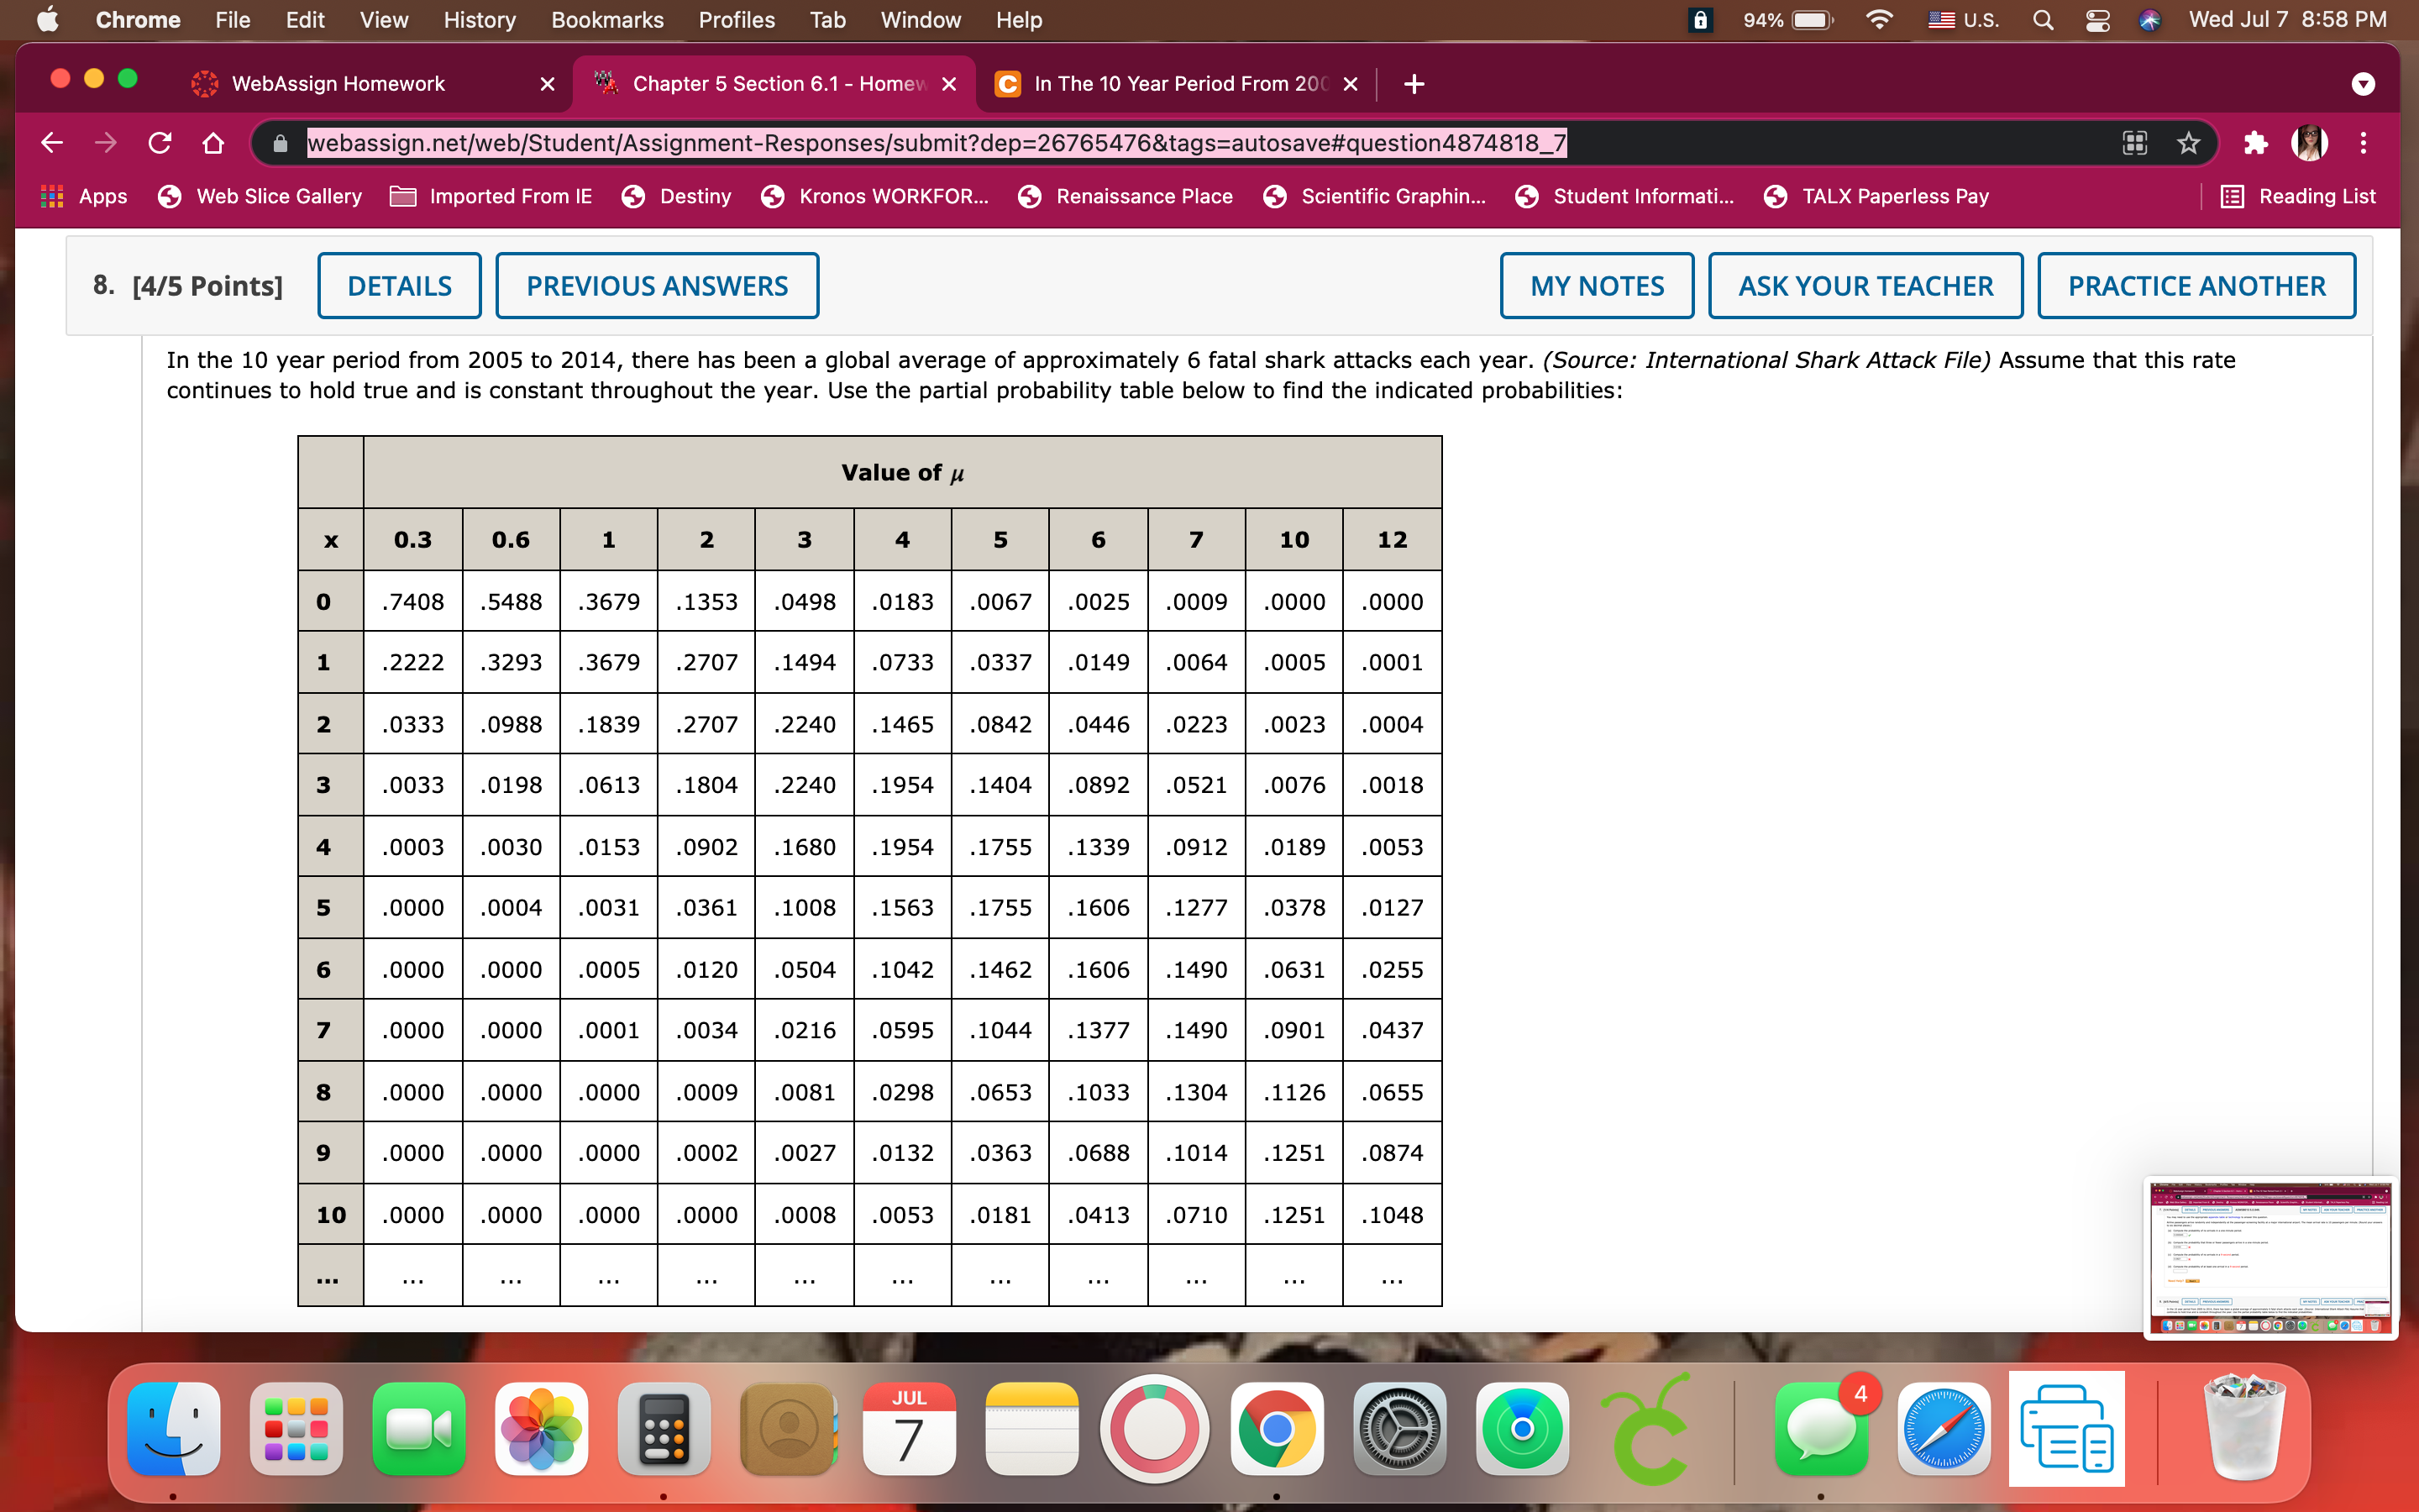2419x1512 pixels.
Task: Open the Destiny bookmark
Action: click(x=694, y=196)
